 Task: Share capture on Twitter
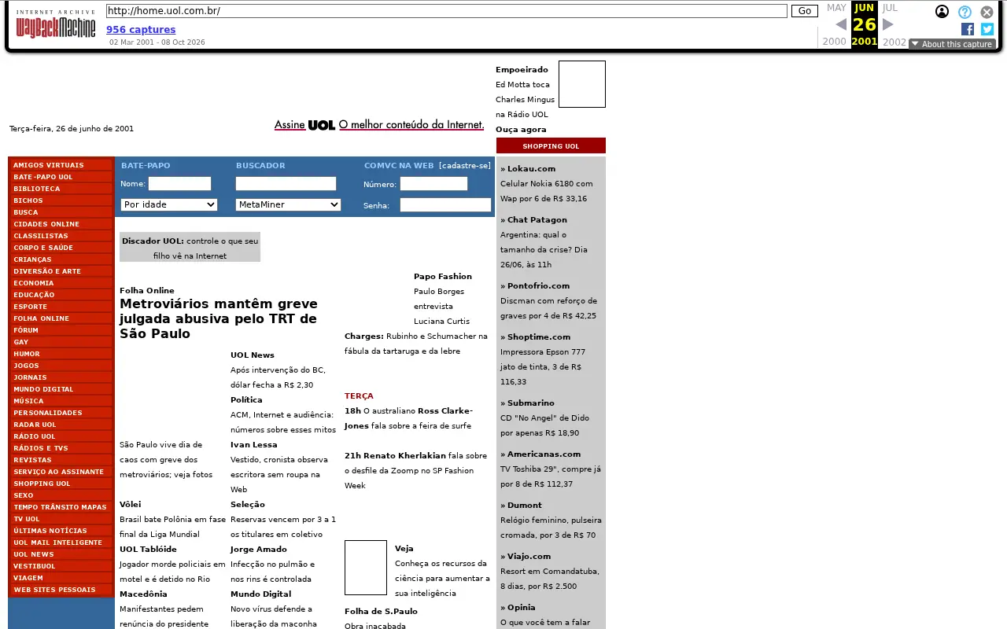pyautogui.click(x=987, y=29)
